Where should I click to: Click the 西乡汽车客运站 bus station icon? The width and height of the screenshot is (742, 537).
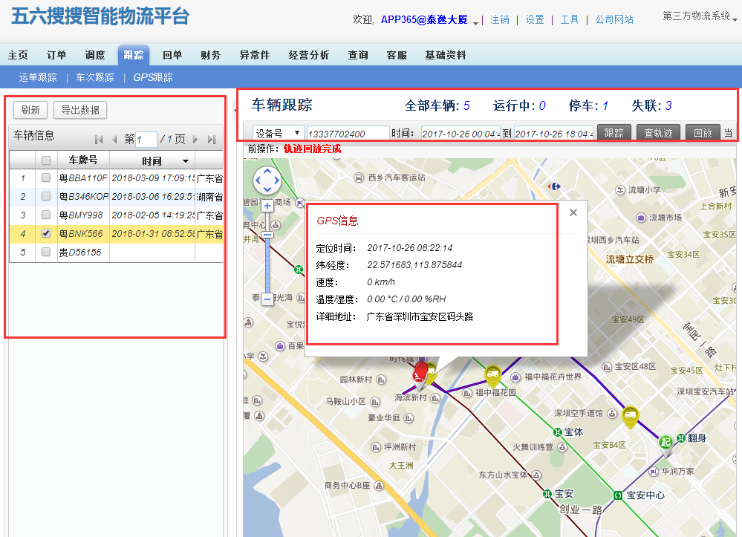pos(359,178)
